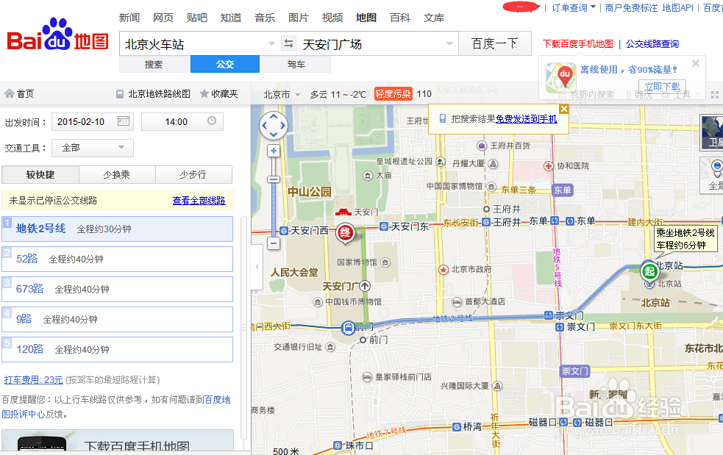Close the 离线使用 download banner
Screen dimensions: 723x455
pos(696,63)
